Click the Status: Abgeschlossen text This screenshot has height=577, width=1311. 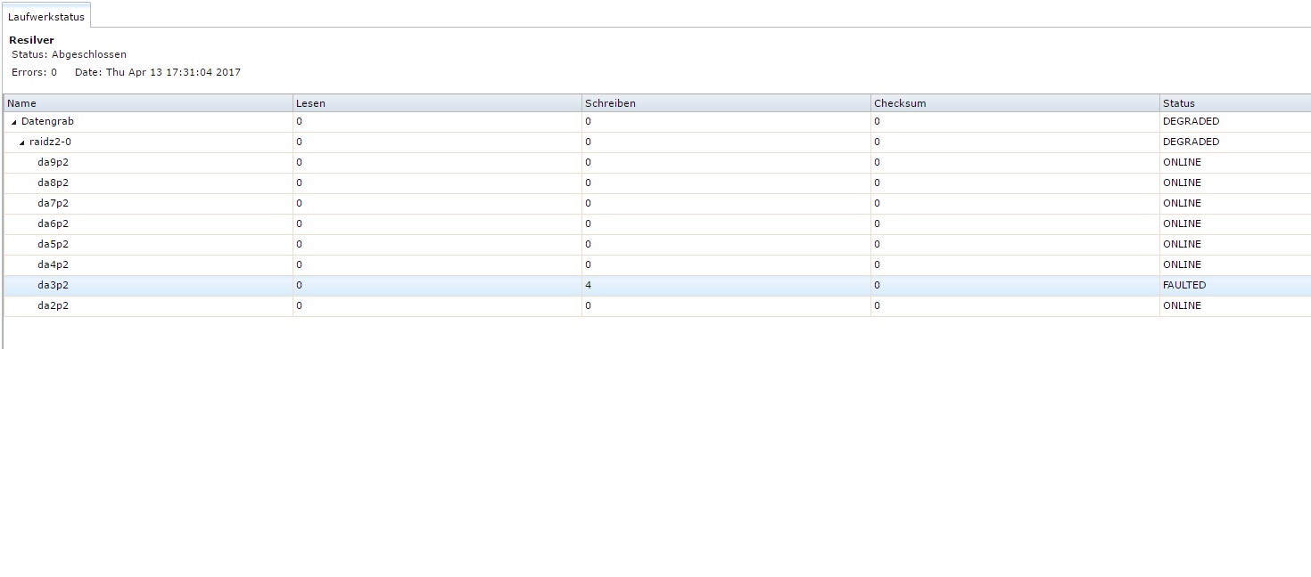(69, 54)
